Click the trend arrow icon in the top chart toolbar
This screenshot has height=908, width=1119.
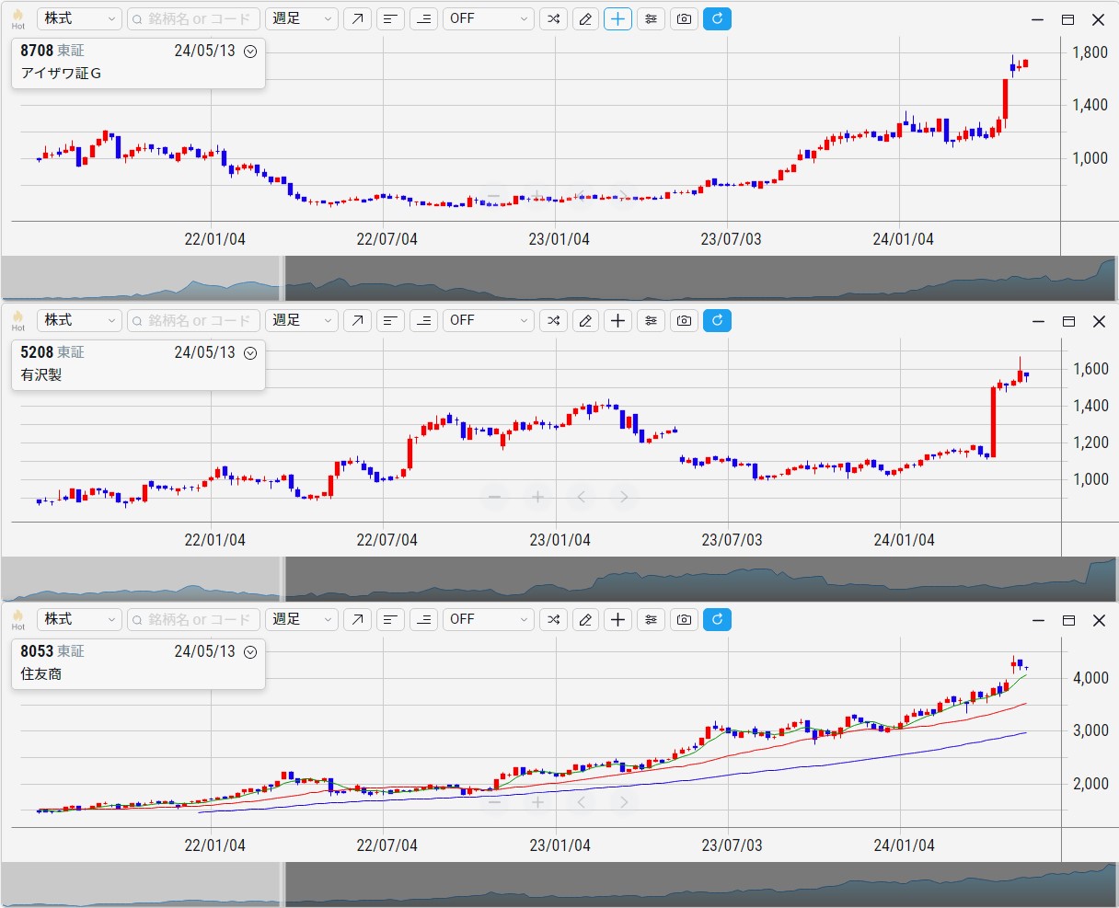[x=357, y=18]
